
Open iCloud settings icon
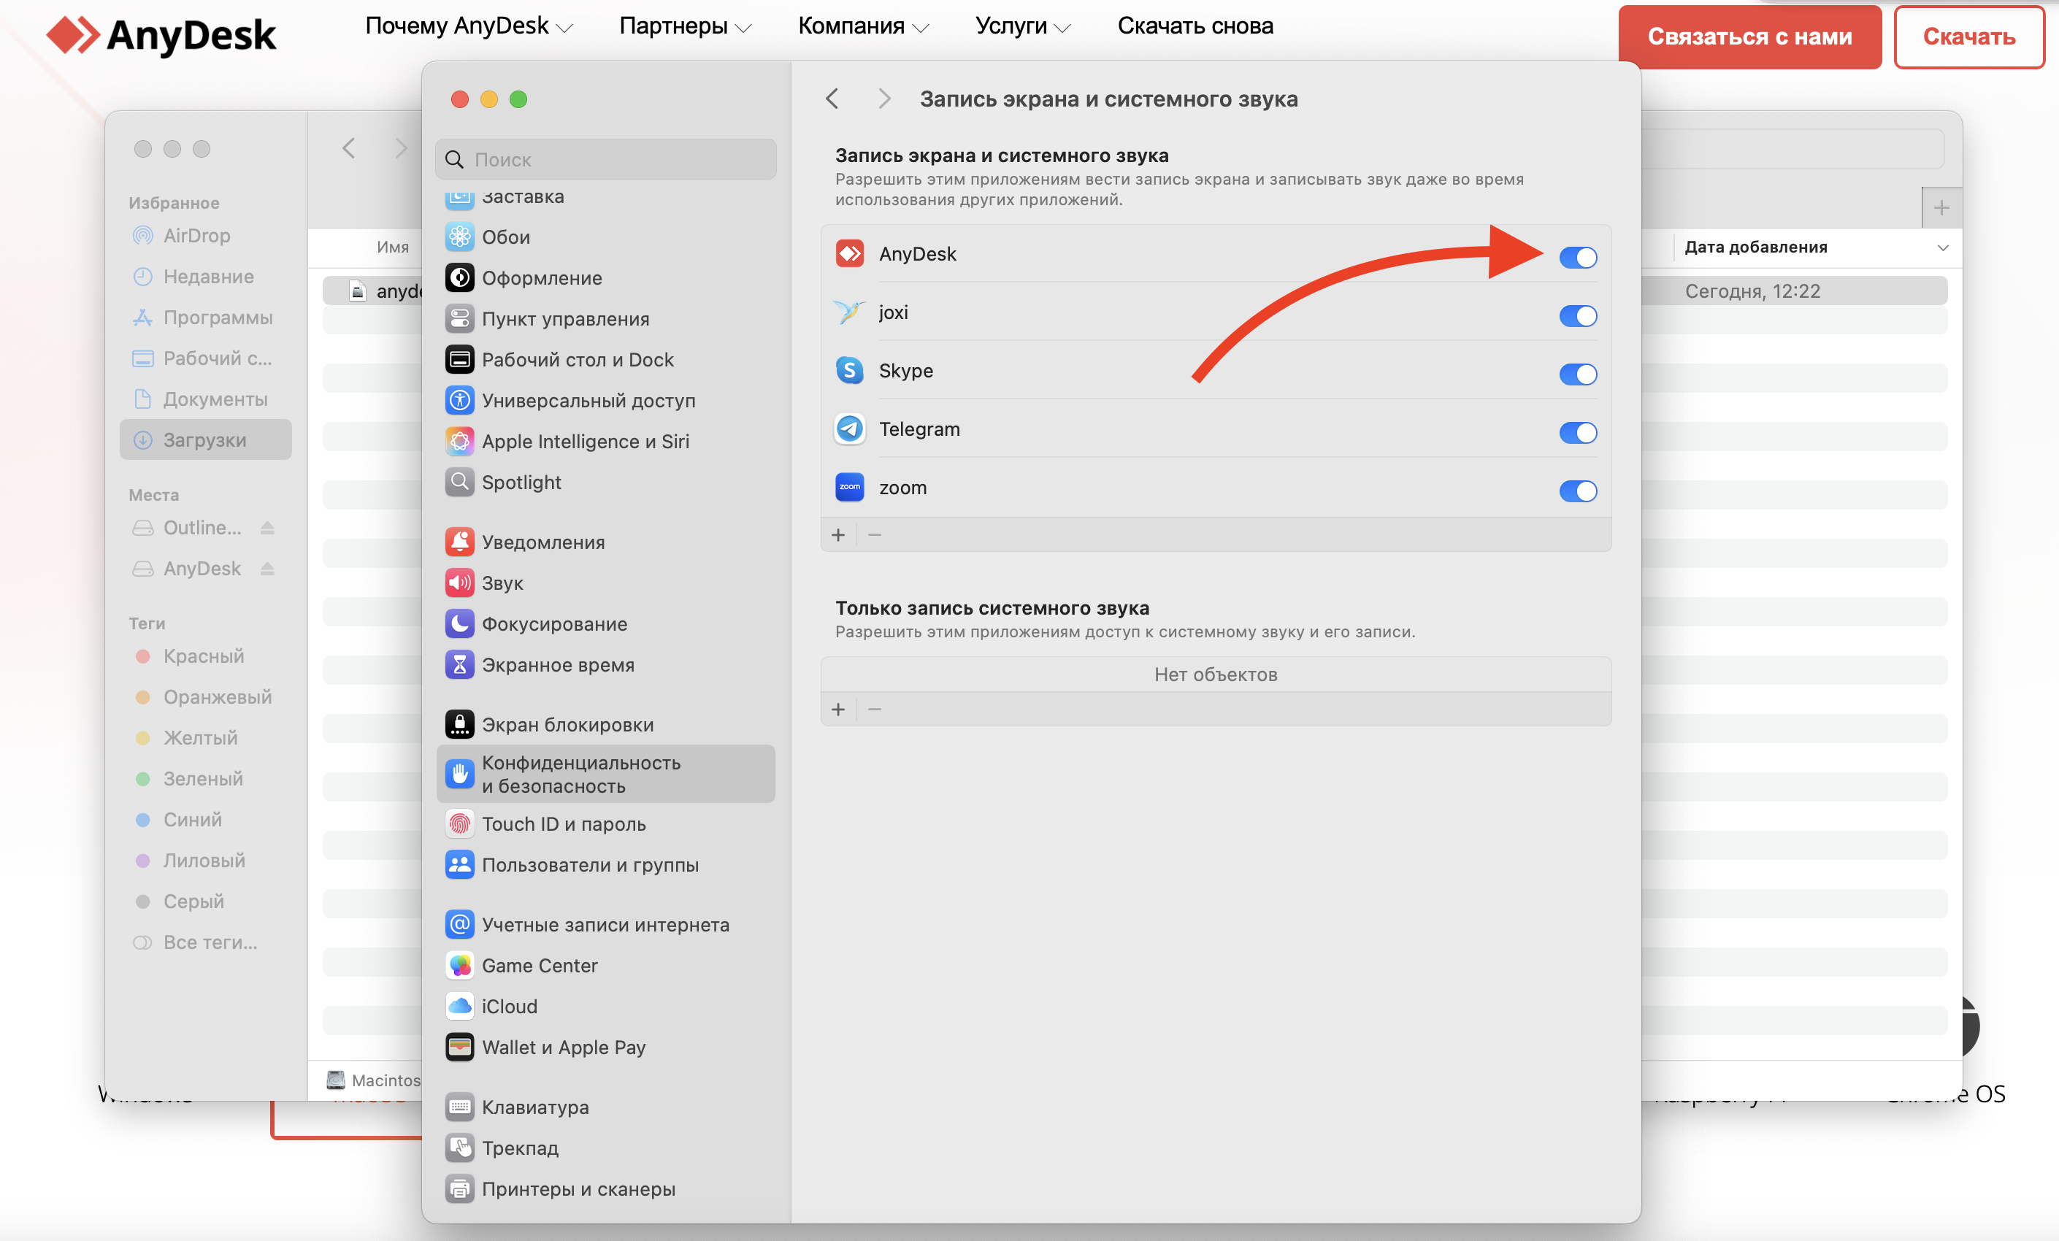[459, 1007]
